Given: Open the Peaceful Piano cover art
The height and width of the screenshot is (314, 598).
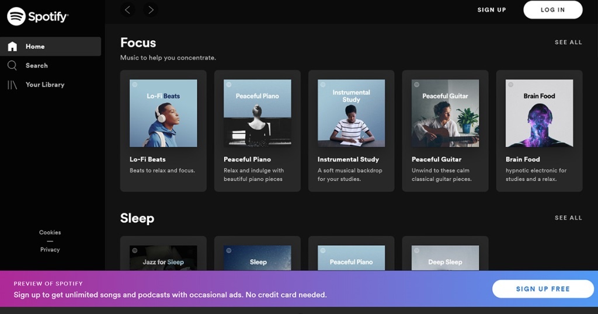Looking at the screenshot, I should point(257,113).
